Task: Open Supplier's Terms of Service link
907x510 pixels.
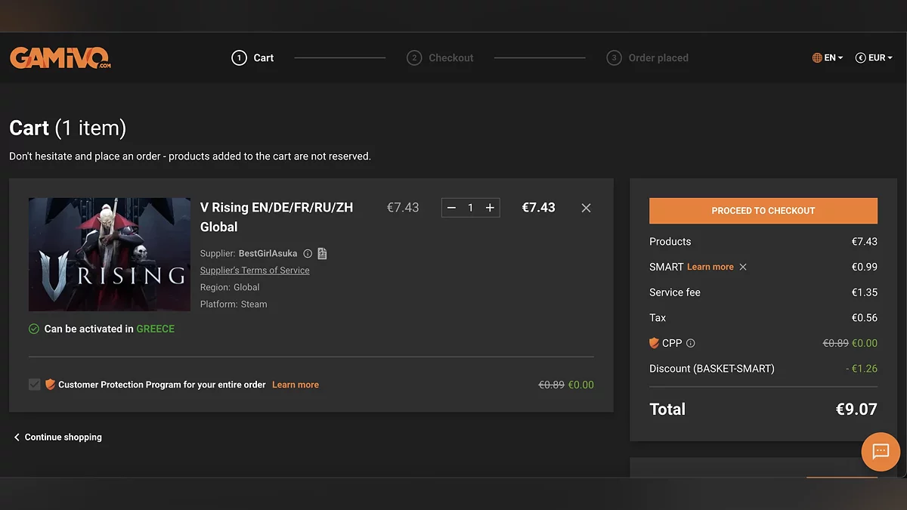Action: (x=255, y=270)
